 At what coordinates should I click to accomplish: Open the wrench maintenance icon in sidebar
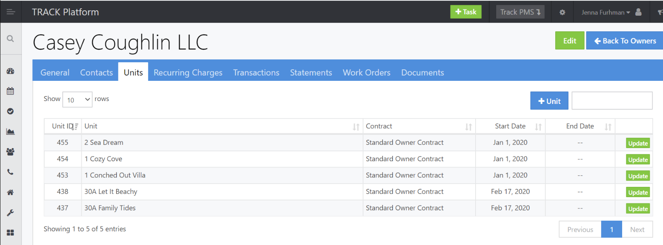(11, 213)
